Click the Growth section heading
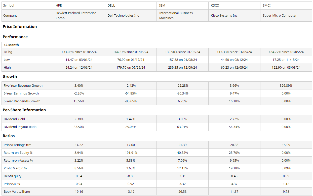 10,77
